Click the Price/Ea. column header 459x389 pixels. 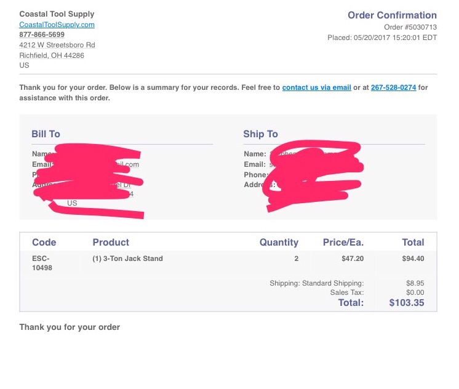(343, 243)
